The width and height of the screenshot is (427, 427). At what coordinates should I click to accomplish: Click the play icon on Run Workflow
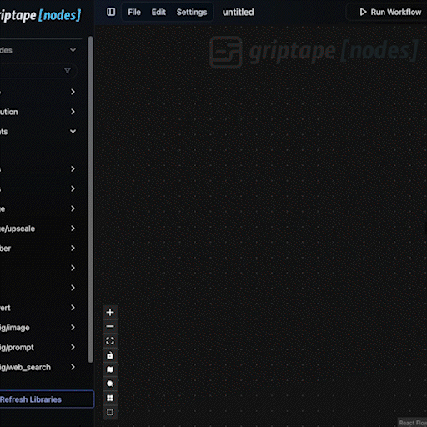[x=363, y=12]
